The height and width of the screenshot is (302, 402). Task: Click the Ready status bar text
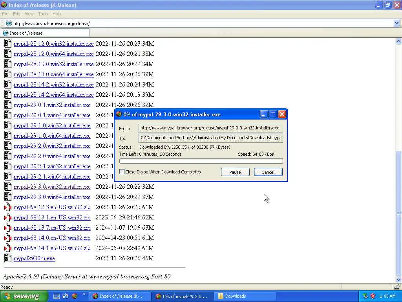(7, 287)
